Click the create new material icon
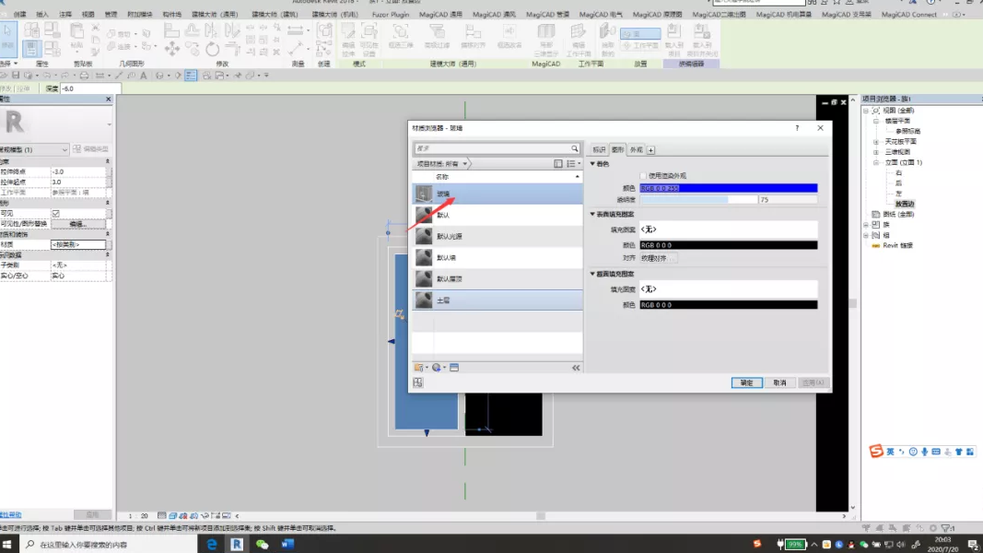Image resolution: width=983 pixels, height=553 pixels. pyautogui.click(x=437, y=368)
